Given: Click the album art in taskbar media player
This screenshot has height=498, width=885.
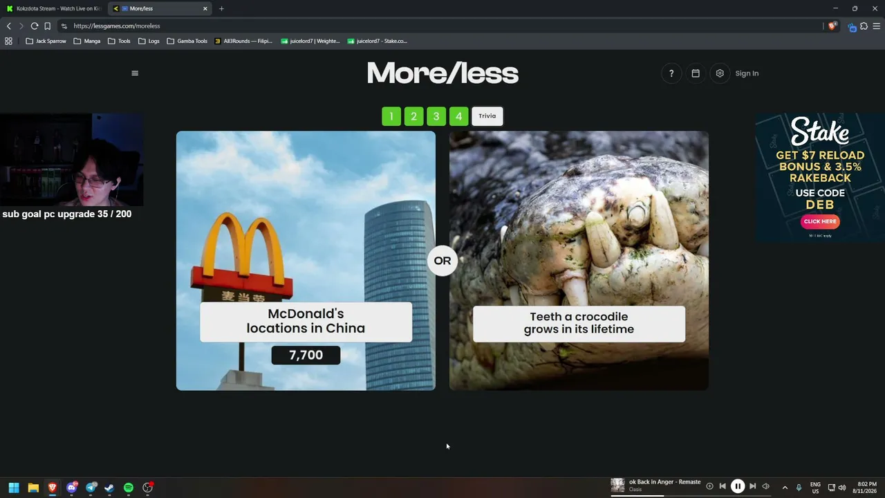Looking at the screenshot, I should click(x=617, y=486).
